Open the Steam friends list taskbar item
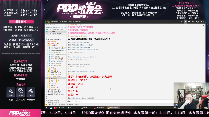209x117 pixels. point(84,108)
